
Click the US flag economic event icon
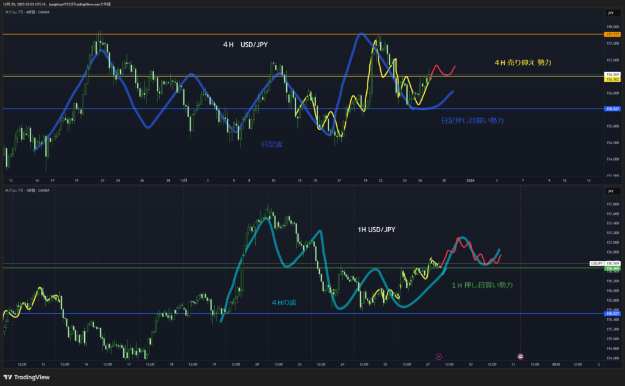point(520,356)
